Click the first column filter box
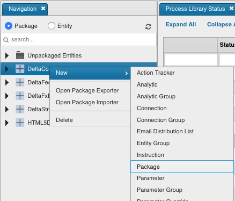235x201 pixels. [191, 60]
